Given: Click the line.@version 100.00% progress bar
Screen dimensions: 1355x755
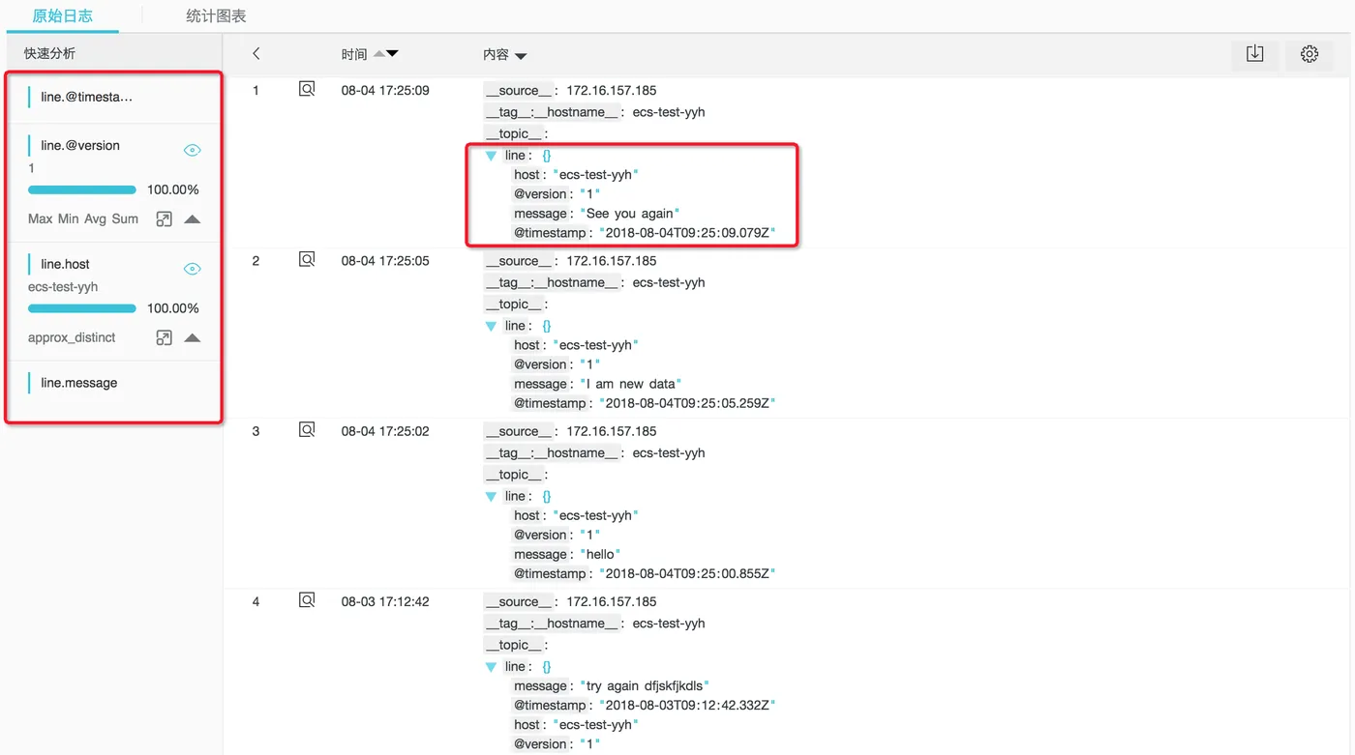Looking at the screenshot, I should [82, 189].
